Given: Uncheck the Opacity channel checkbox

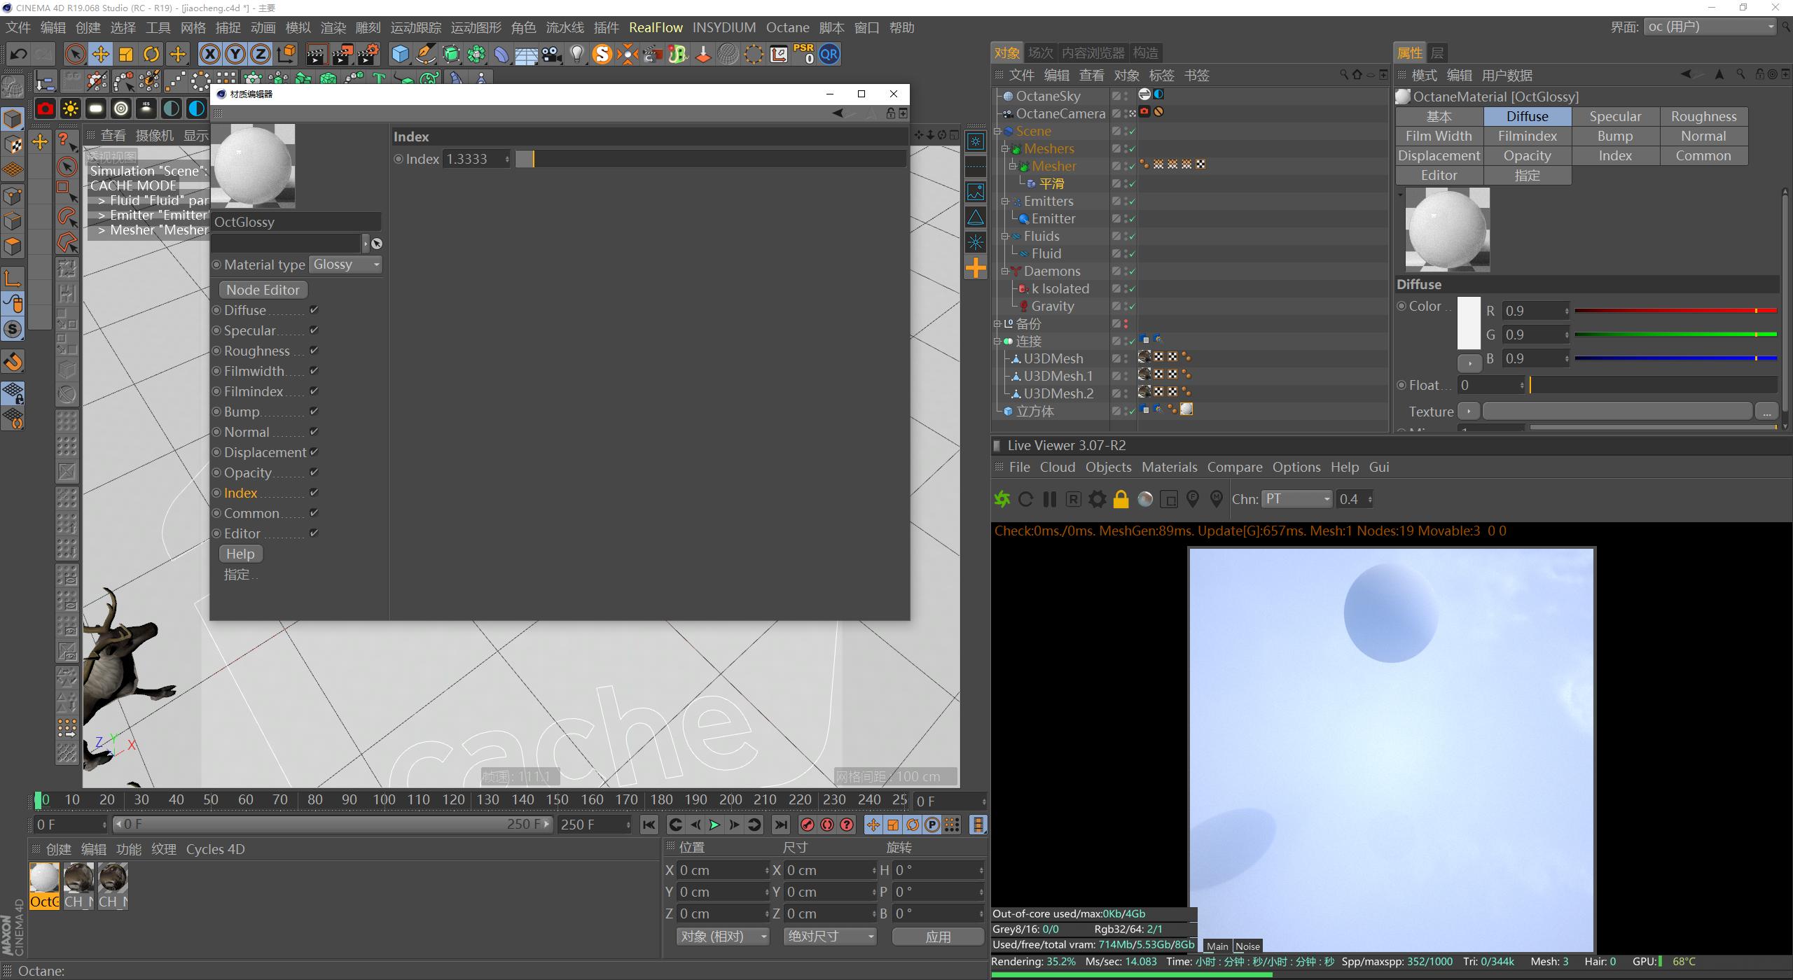Looking at the screenshot, I should tap(314, 472).
